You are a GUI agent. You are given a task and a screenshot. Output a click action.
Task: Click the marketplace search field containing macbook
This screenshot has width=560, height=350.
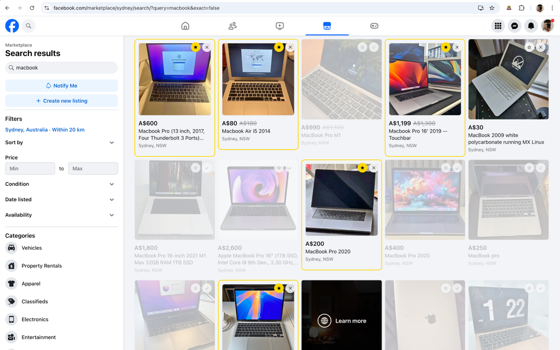[x=62, y=68]
